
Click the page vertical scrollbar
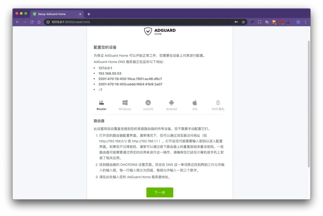(308, 103)
